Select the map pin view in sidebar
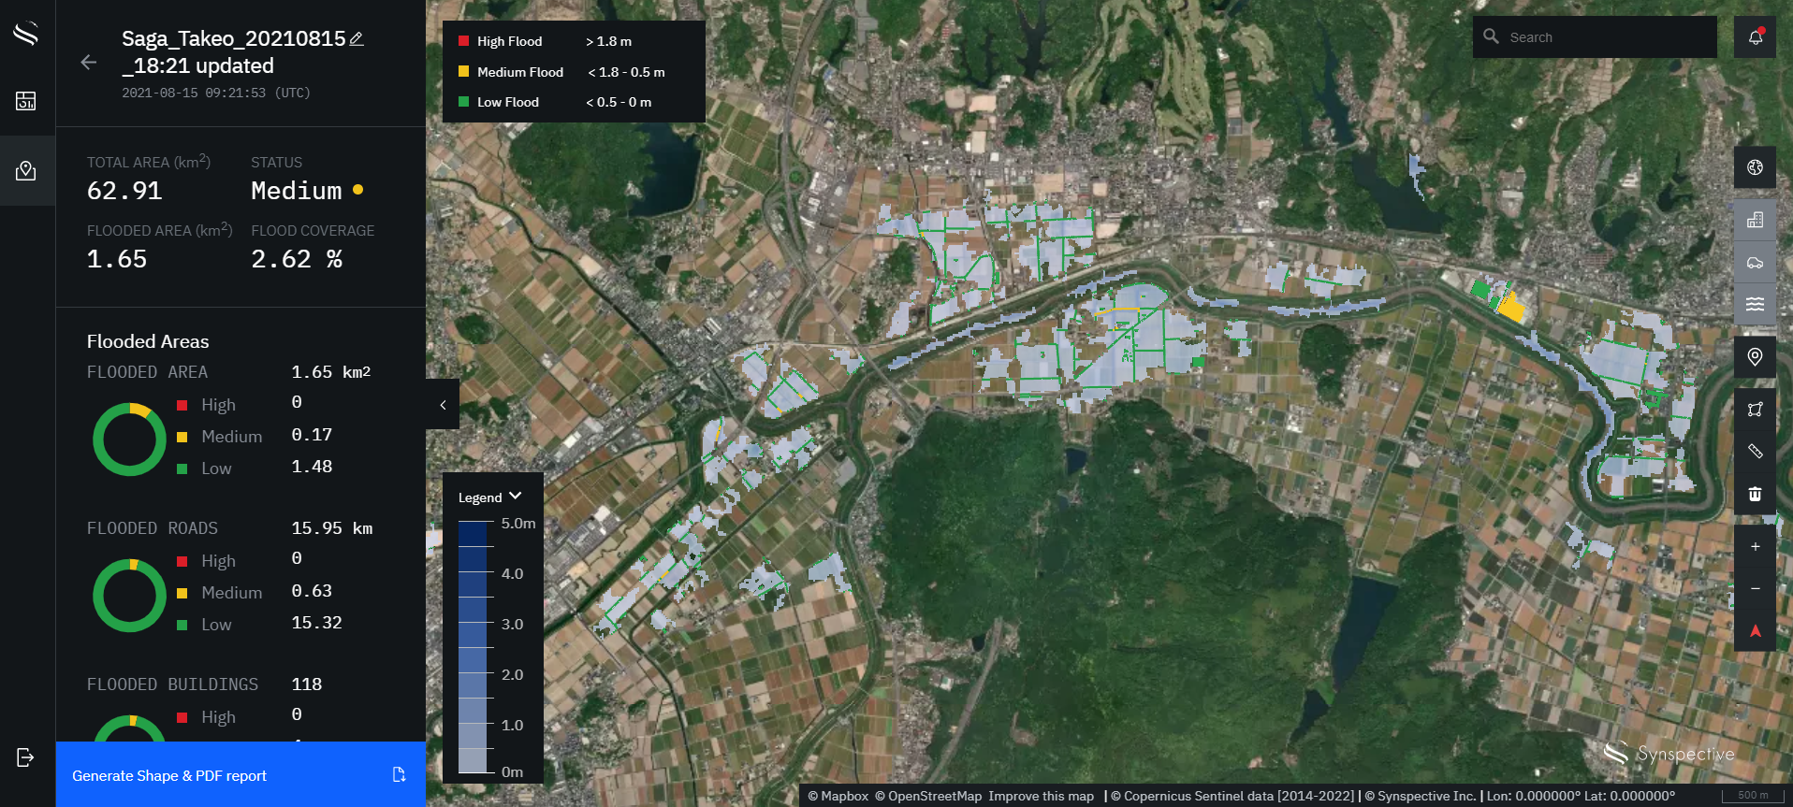The image size is (1793, 807). 26,170
